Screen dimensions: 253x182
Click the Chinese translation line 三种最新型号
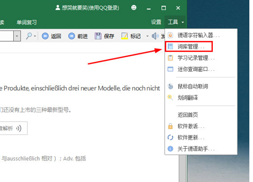pyautogui.click(x=36, y=110)
